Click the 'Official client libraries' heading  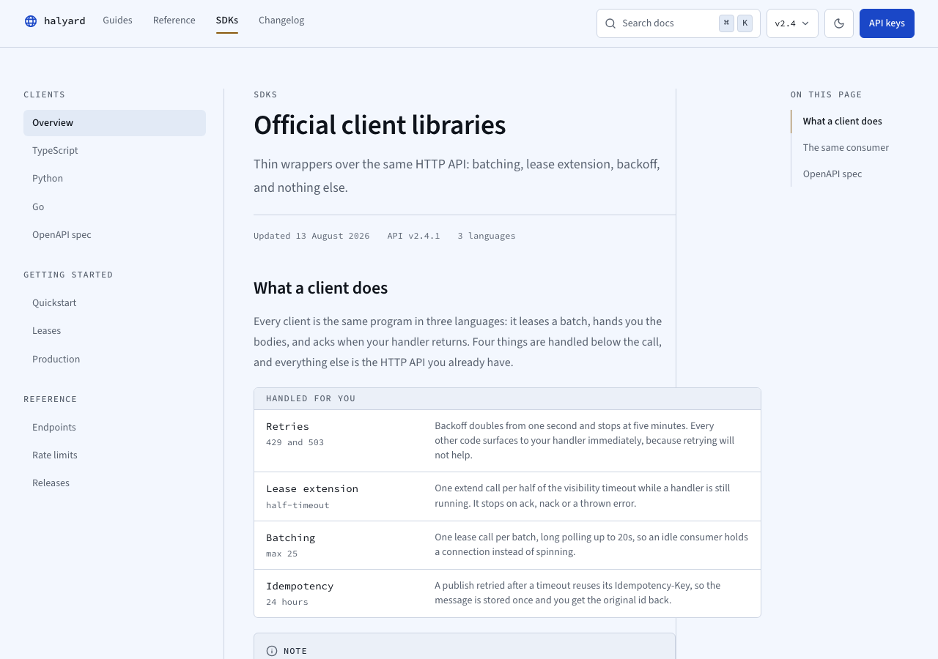[380, 125]
